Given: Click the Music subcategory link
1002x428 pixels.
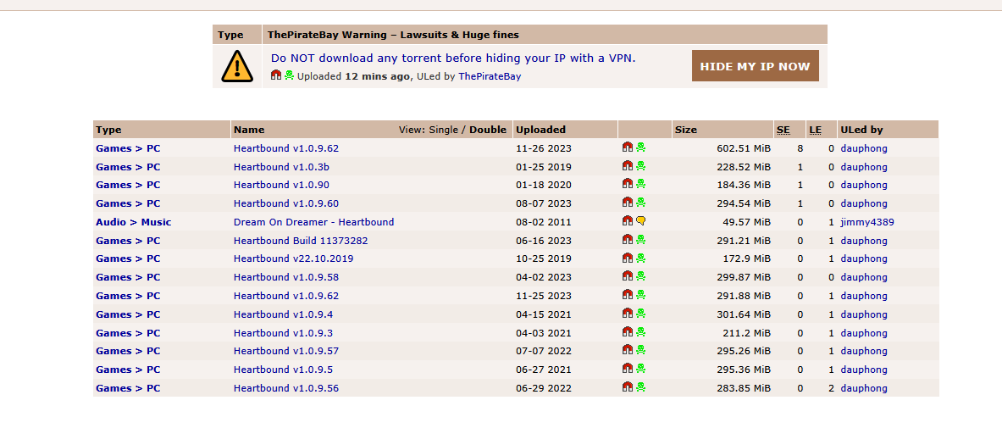Looking at the screenshot, I should 156,222.
